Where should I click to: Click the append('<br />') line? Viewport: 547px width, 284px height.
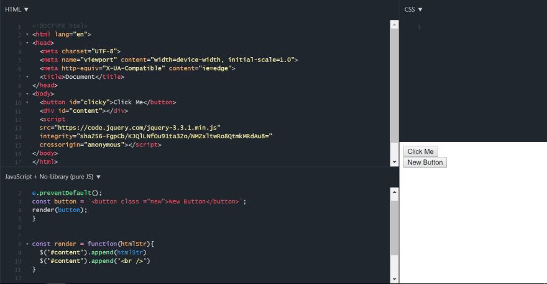coord(94,260)
